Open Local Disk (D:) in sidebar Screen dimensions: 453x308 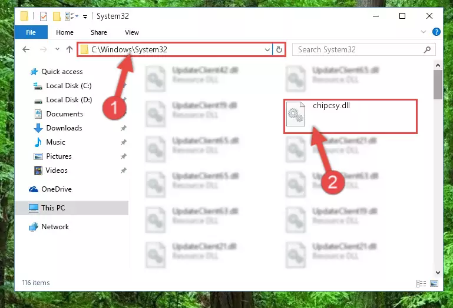coord(69,100)
